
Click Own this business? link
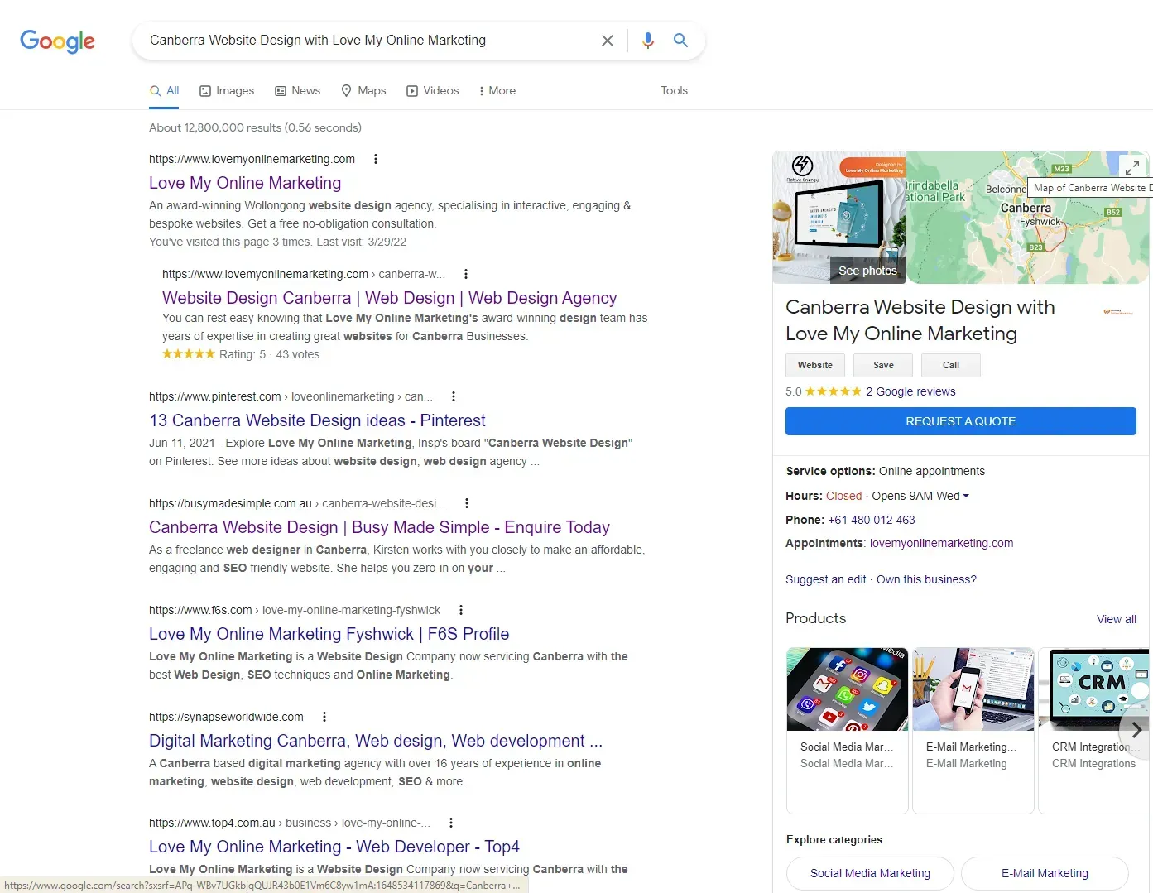[926, 579]
